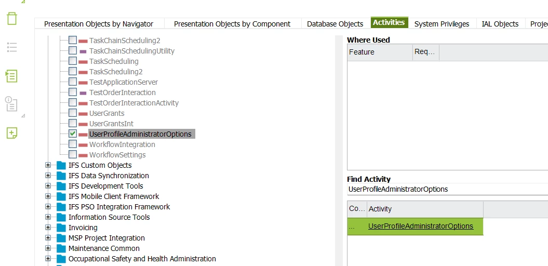
Task: Open the System Privileges tab
Action: click(442, 24)
